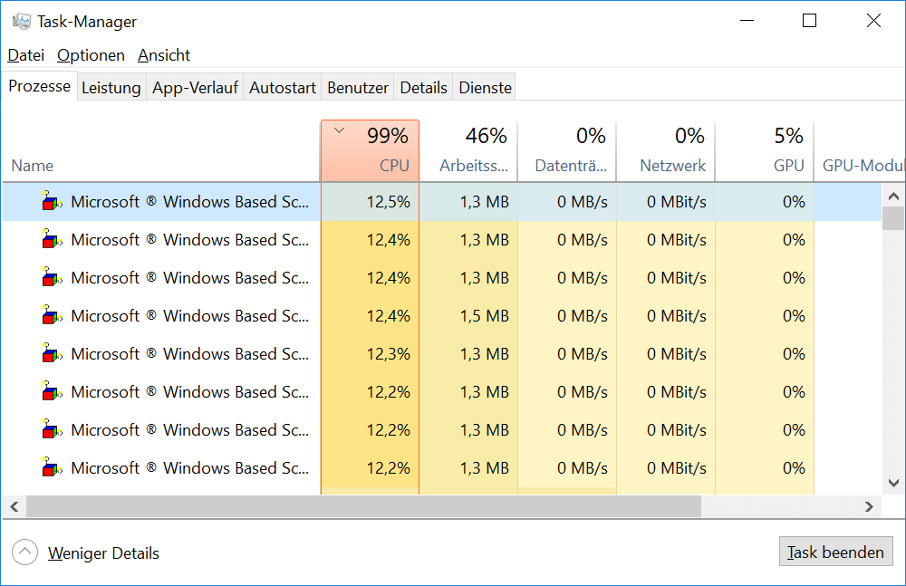This screenshot has width=906, height=586.
Task: Switch to the Leistung tab
Action: (111, 88)
